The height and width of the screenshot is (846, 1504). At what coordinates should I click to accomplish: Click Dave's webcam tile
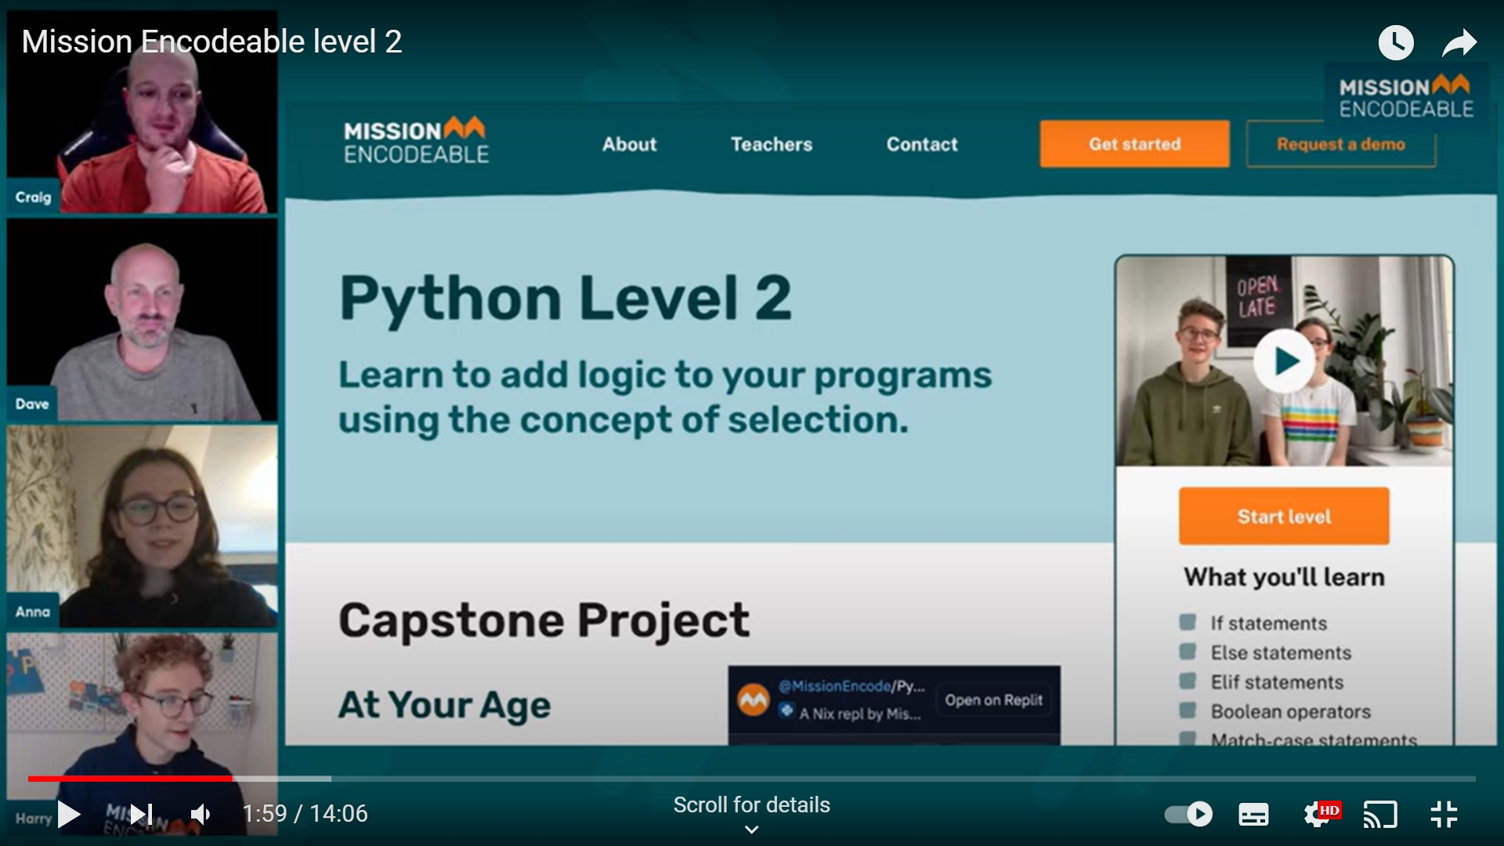pos(142,320)
